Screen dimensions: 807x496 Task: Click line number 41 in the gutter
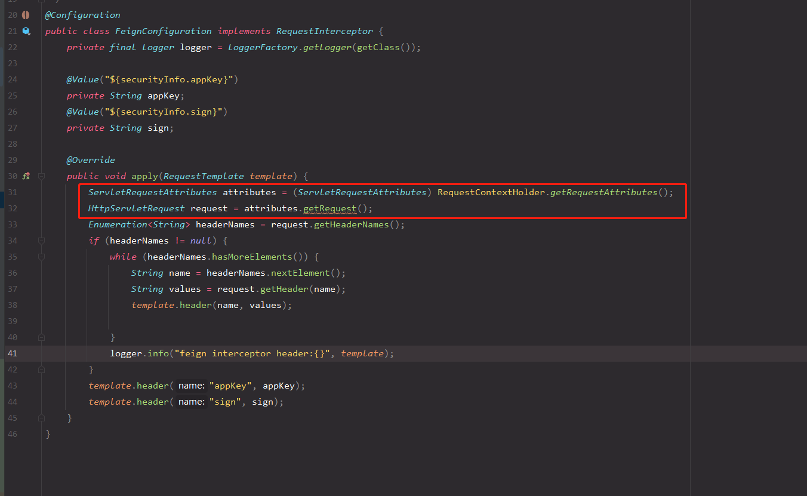[x=13, y=353]
